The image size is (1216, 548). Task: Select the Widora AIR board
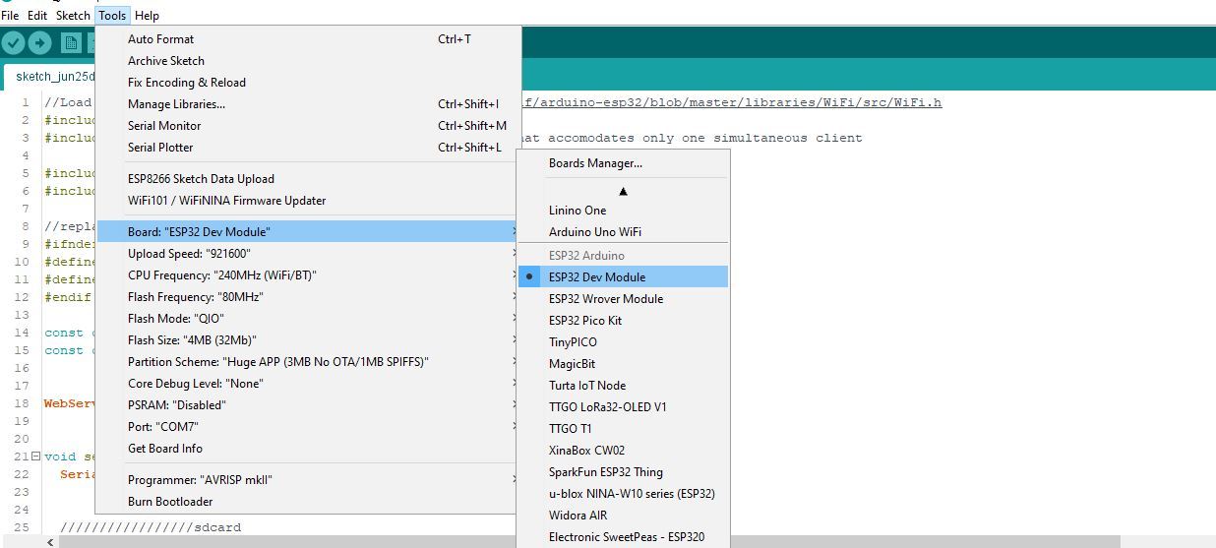(x=623, y=516)
